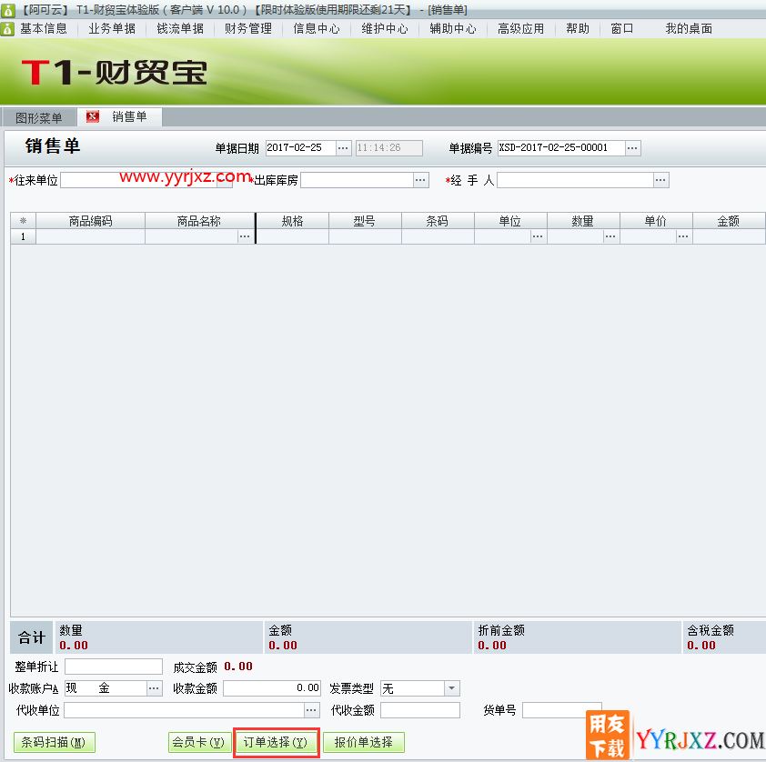
Task: Expand the 发票类型 dropdown arrow
Action: point(452,688)
